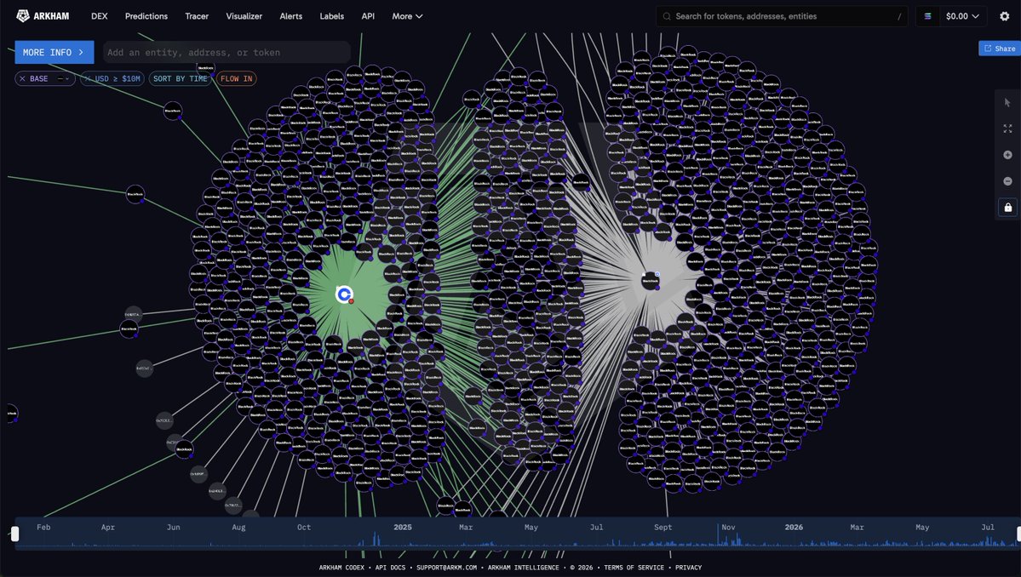Screen dimensions: 1021x577
Task: Zoom out with the minus icon
Action: click(x=1007, y=180)
